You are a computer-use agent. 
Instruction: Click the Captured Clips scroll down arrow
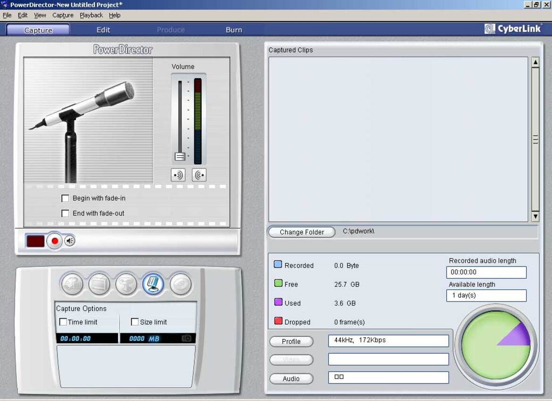535,216
